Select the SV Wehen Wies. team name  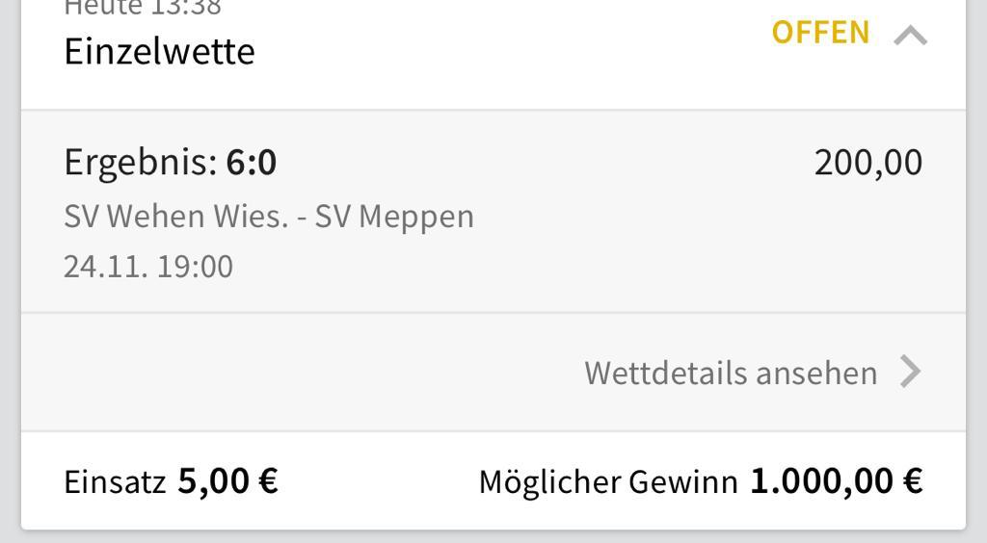[x=175, y=217]
